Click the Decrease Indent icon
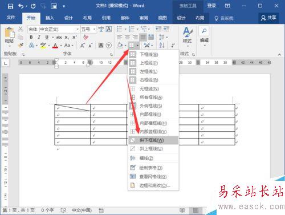The width and height of the screenshot is (285, 215). point(158,29)
